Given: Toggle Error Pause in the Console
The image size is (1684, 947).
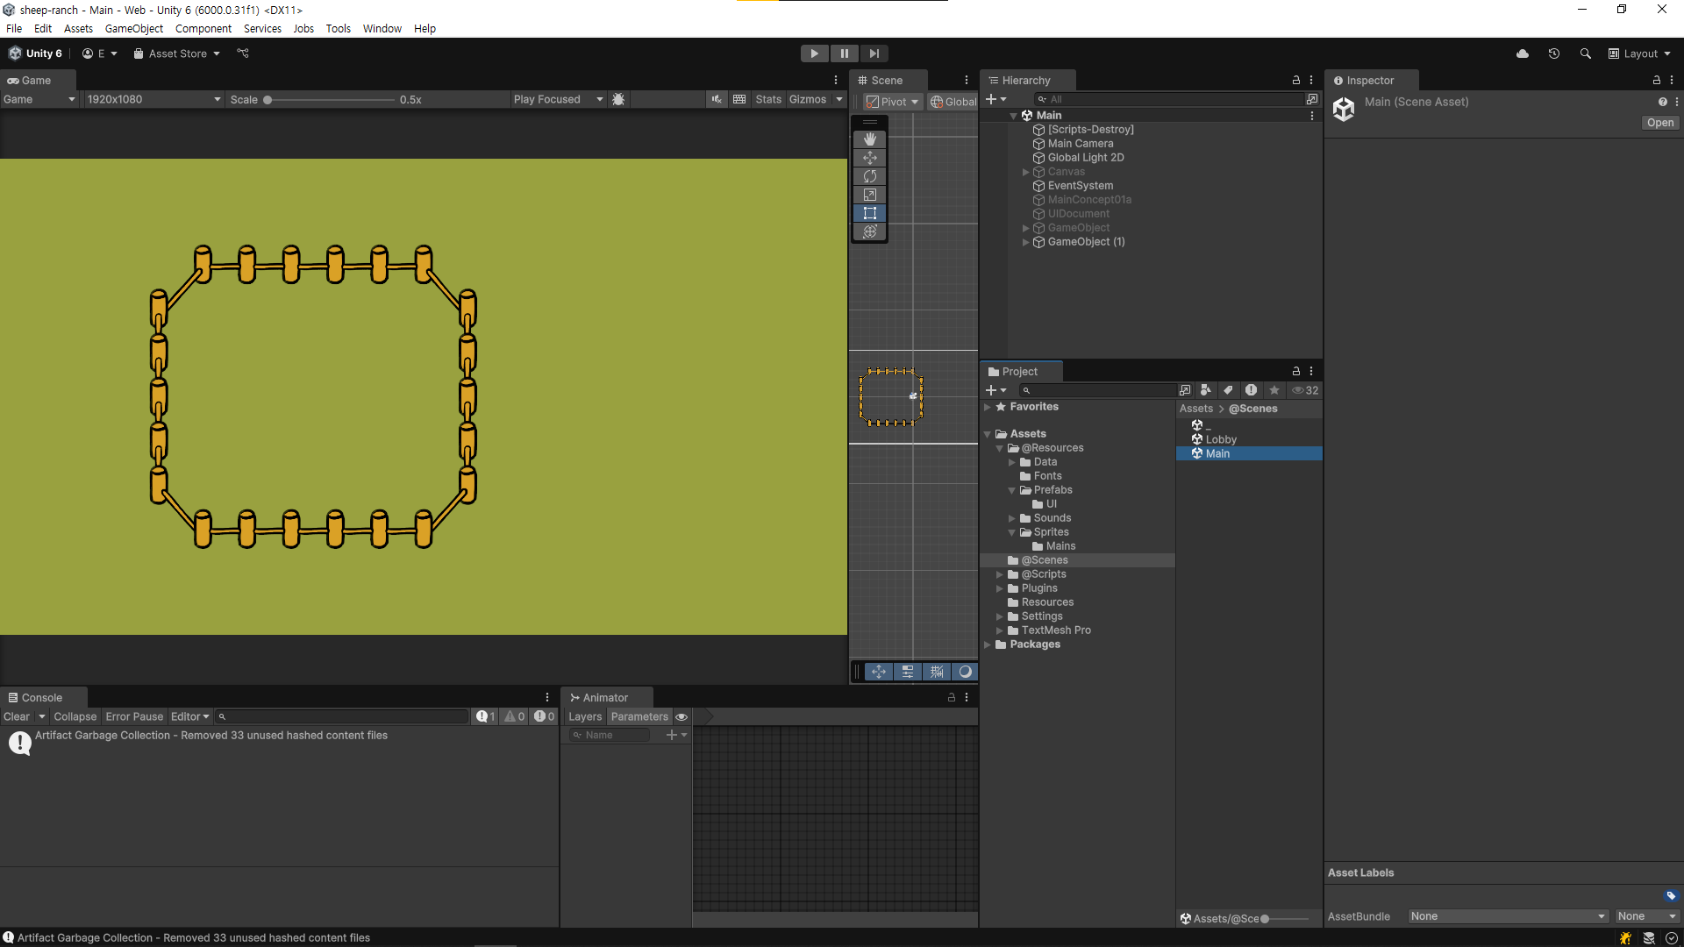Looking at the screenshot, I should point(134,716).
